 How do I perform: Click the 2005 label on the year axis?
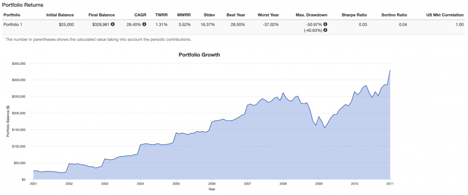176,184
